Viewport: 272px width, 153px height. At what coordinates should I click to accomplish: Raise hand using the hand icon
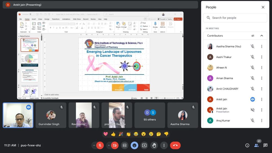tap(154, 145)
